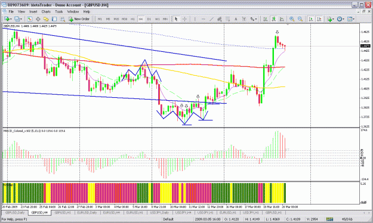Select the Fibonacci Retracement tool
This screenshot has height=223, width=373.
tap(227, 19)
